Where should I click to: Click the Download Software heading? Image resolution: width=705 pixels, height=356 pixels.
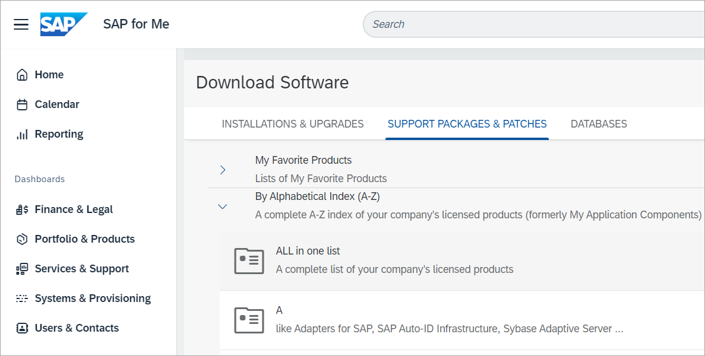(x=273, y=82)
